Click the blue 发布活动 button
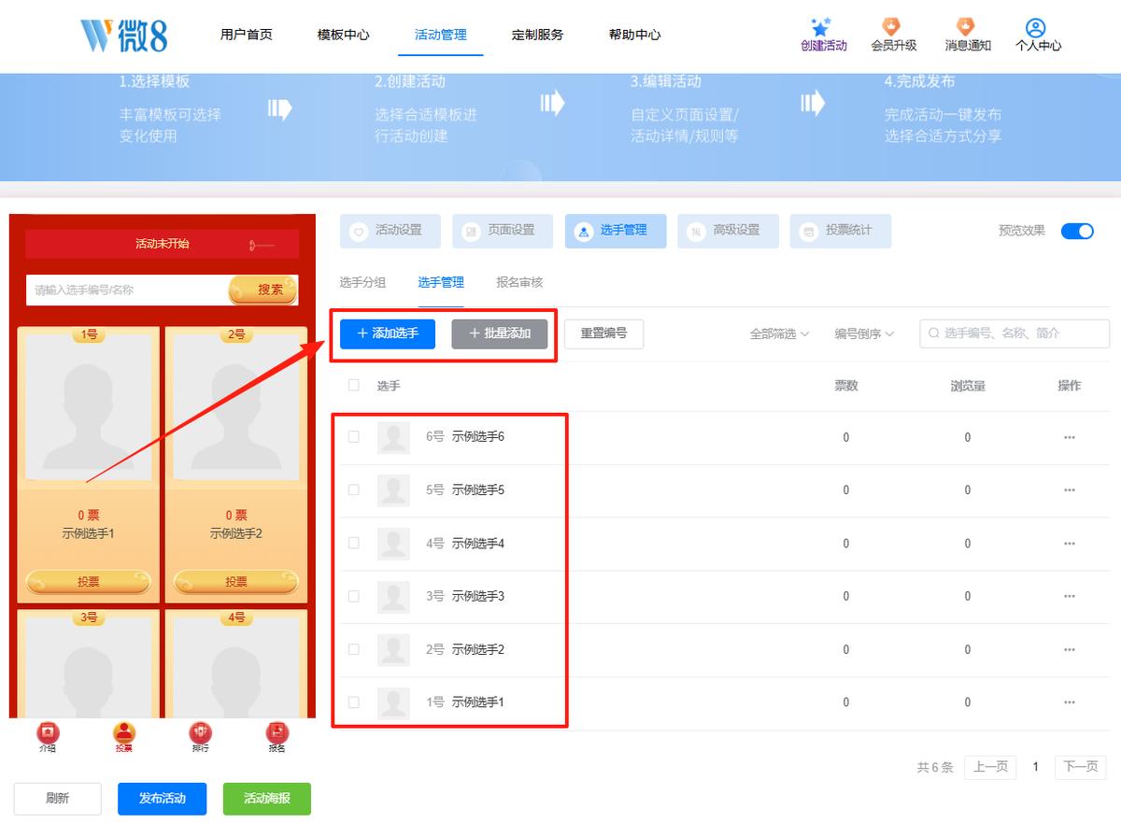 [x=163, y=799]
